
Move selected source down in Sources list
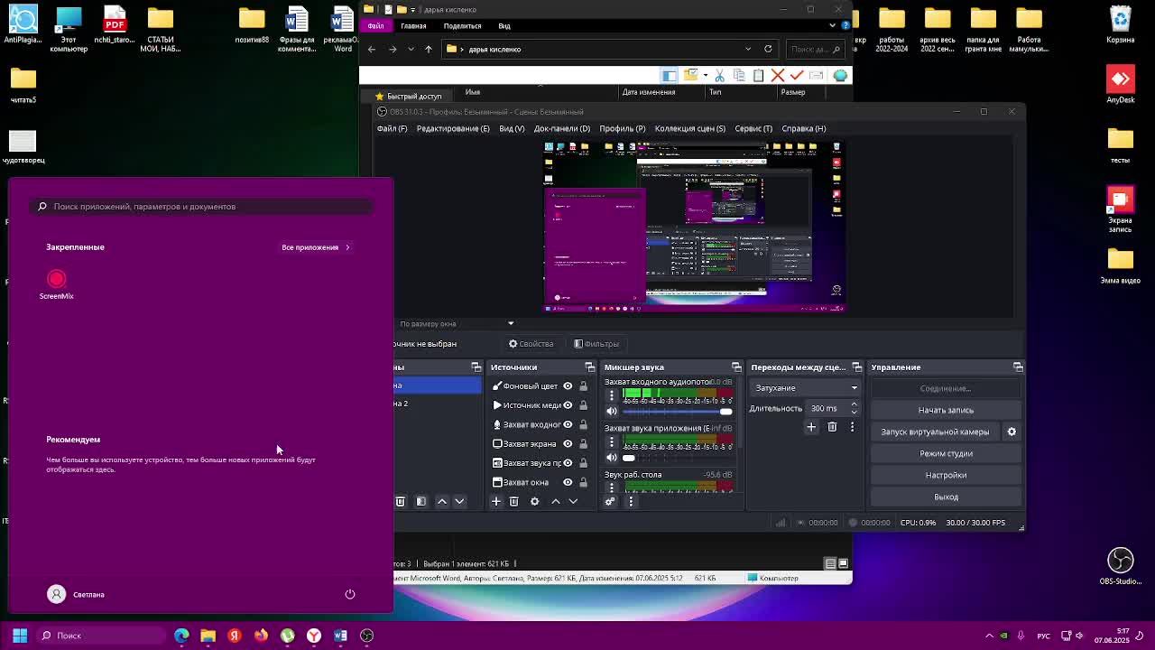[x=573, y=501]
